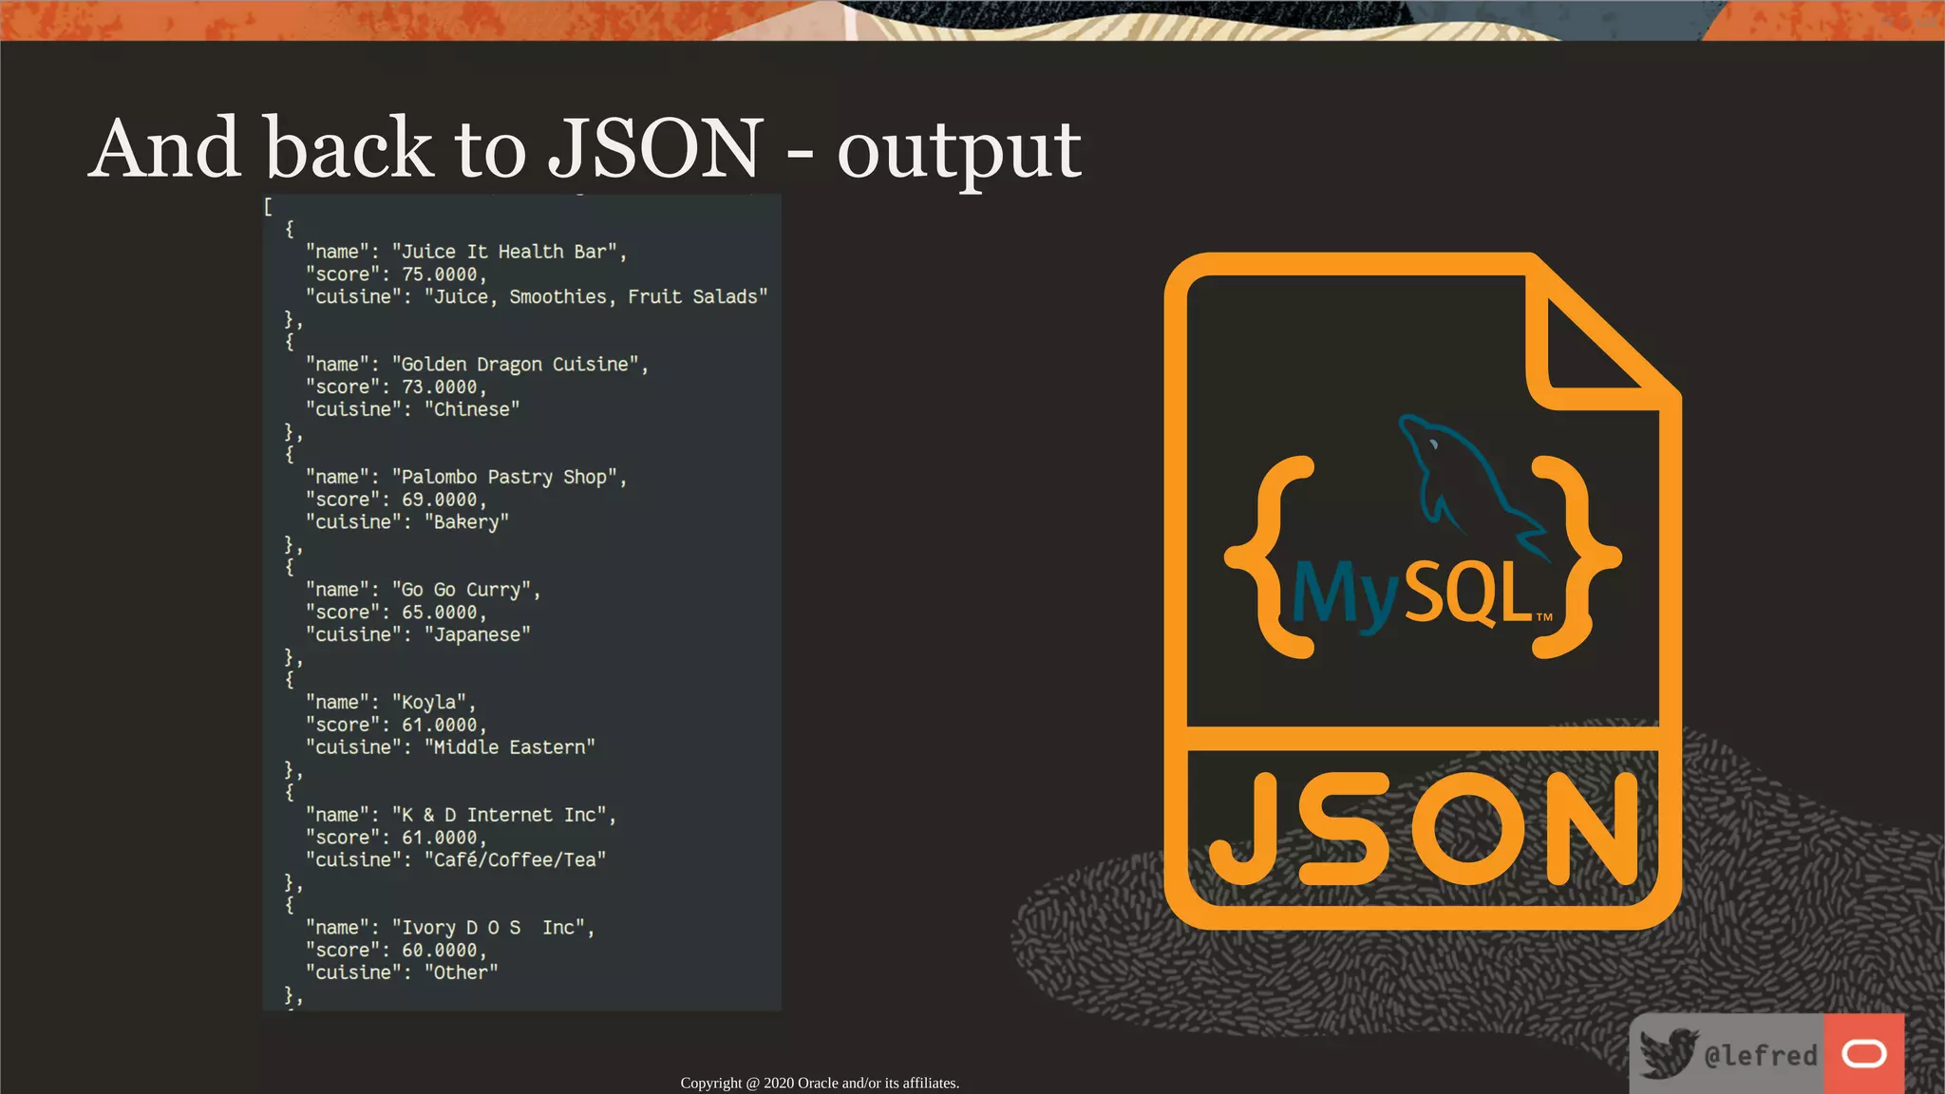Click the "Café/Coffee/Tea" cuisine value
1945x1094 pixels.
(x=515, y=859)
